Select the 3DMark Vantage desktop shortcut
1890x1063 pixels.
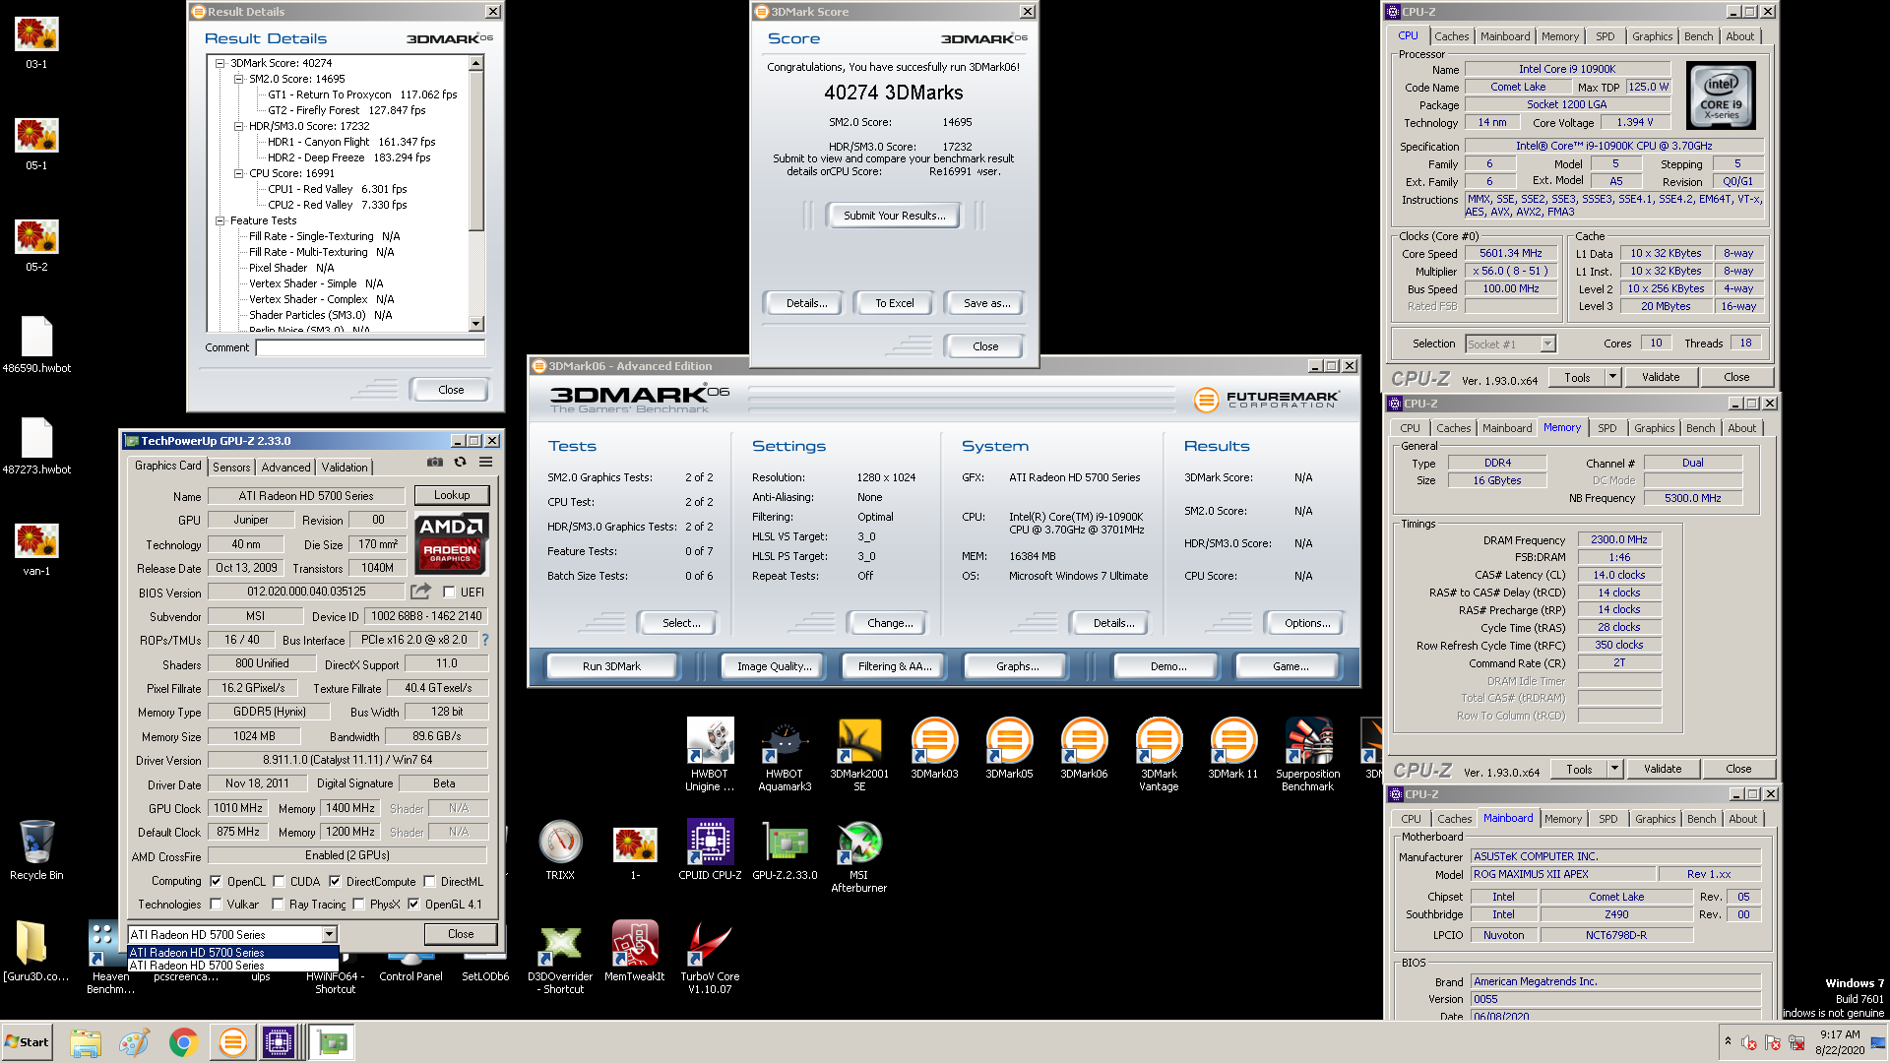point(1159,755)
